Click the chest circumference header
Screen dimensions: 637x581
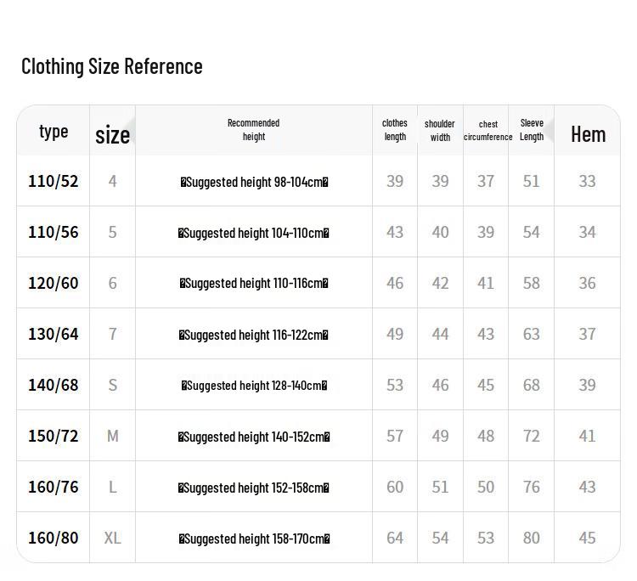coord(488,131)
